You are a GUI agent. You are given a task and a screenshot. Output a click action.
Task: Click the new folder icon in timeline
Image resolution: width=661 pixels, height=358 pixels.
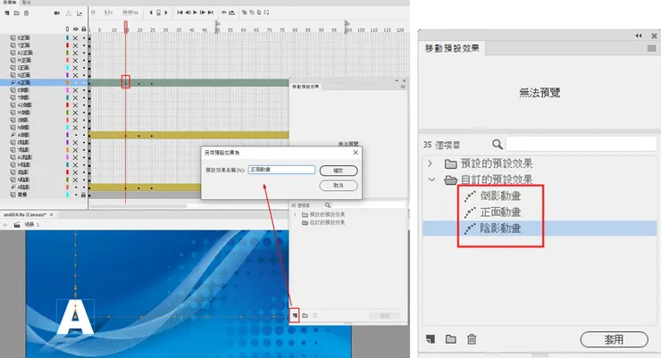(16, 13)
